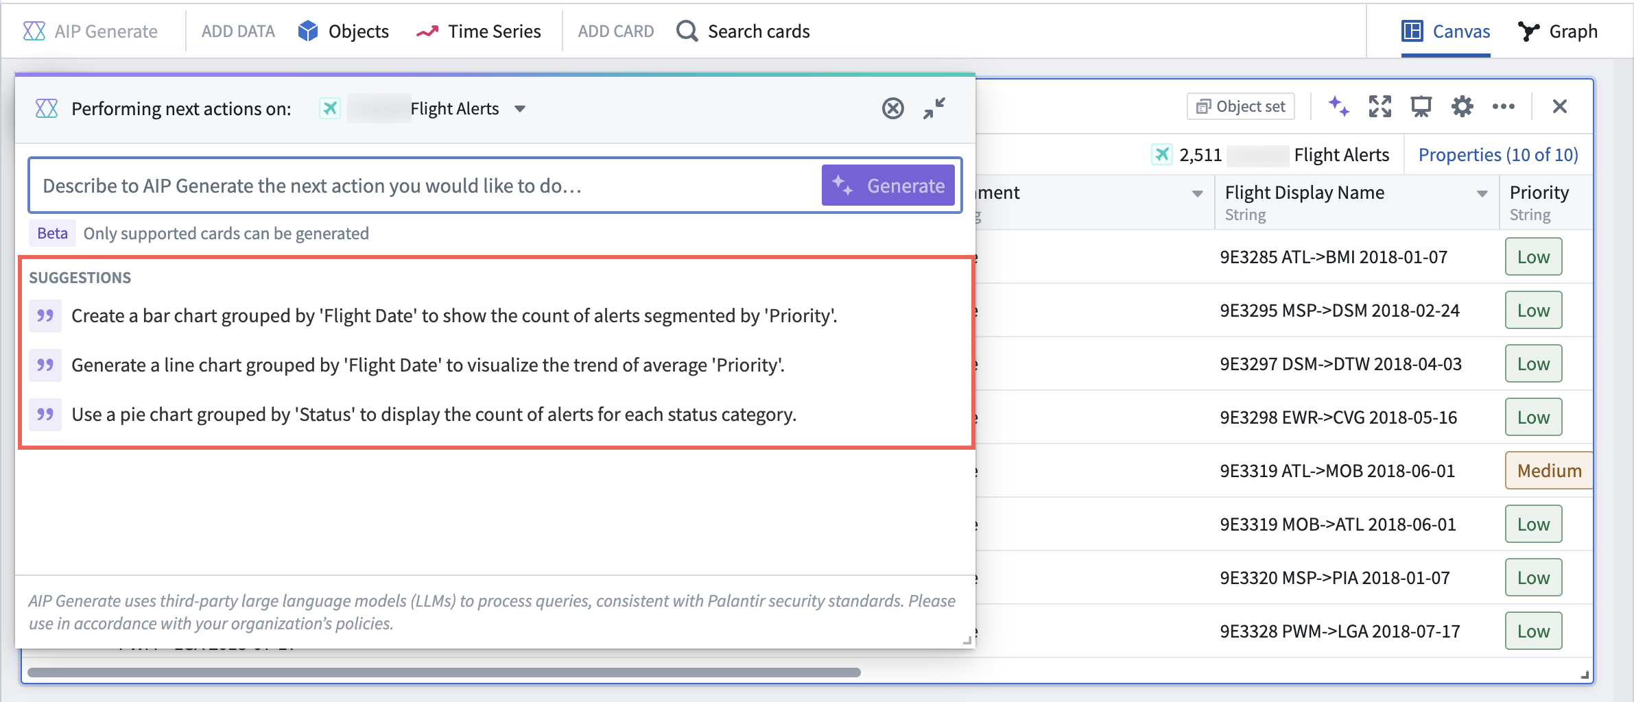The width and height of the screenshot is (1634, 702).
Task: Open the dropdown arrow of the 'ment' column
Action: [x=1198, y=194]
